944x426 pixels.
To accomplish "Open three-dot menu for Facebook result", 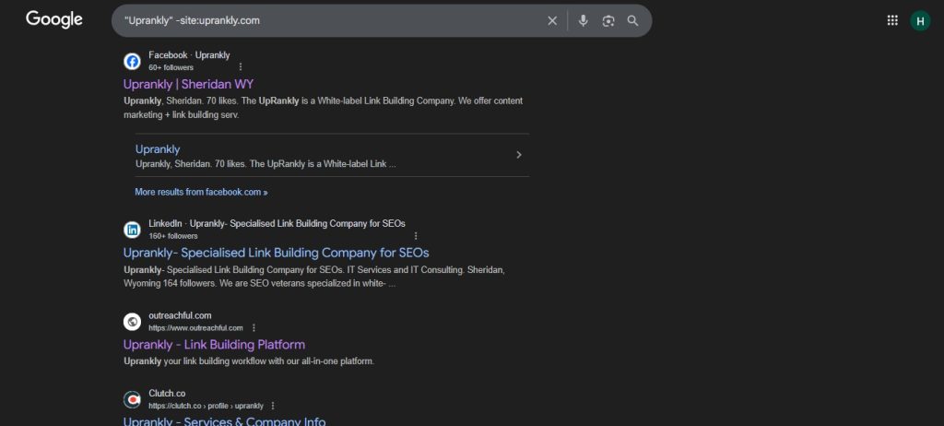I will click(241, 67).
